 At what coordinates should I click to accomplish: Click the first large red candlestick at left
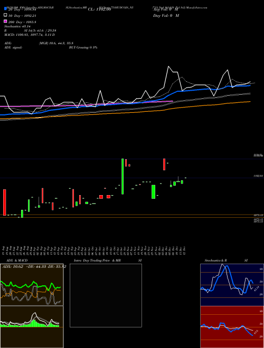click(4, 202)
